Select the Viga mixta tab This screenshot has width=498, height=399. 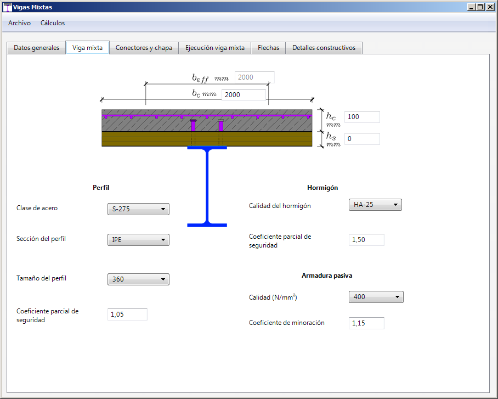tap(87, 48)
